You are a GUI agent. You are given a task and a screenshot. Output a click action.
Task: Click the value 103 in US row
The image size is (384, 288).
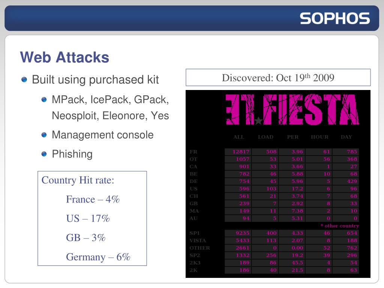(271, 189)
